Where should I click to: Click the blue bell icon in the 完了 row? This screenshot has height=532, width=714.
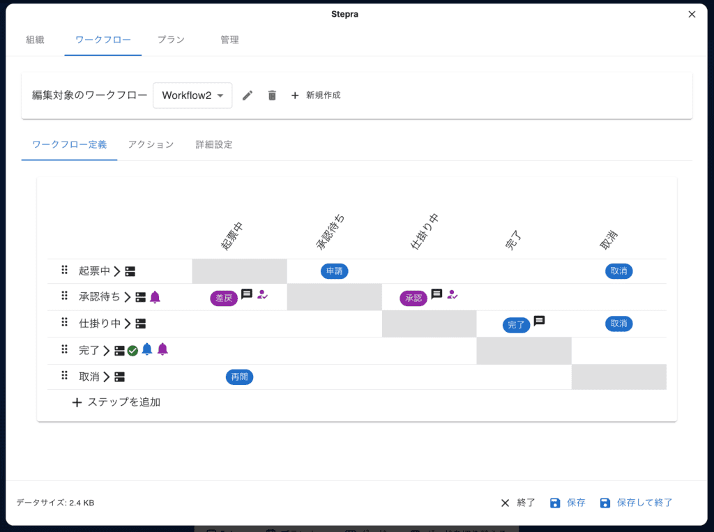point(146,349)
